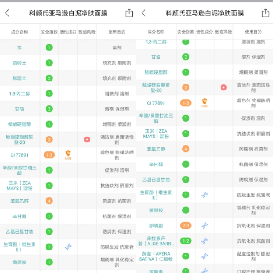Open ingredient 水
This screenshot has width=273, height=273.
click(x=20, y=47)
